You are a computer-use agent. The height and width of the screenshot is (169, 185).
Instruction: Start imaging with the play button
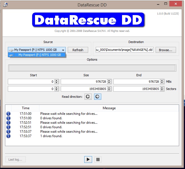point(88,160)
